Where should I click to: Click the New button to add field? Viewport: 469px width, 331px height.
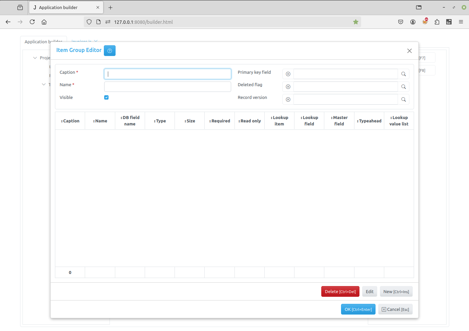[x=396, y=292]
